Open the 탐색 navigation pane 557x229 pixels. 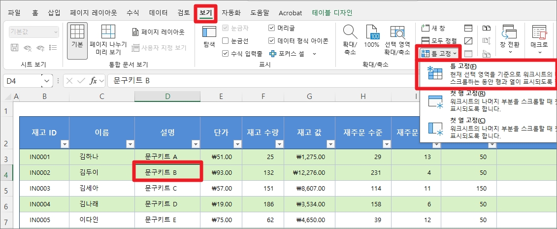click(x=209, y=37)
